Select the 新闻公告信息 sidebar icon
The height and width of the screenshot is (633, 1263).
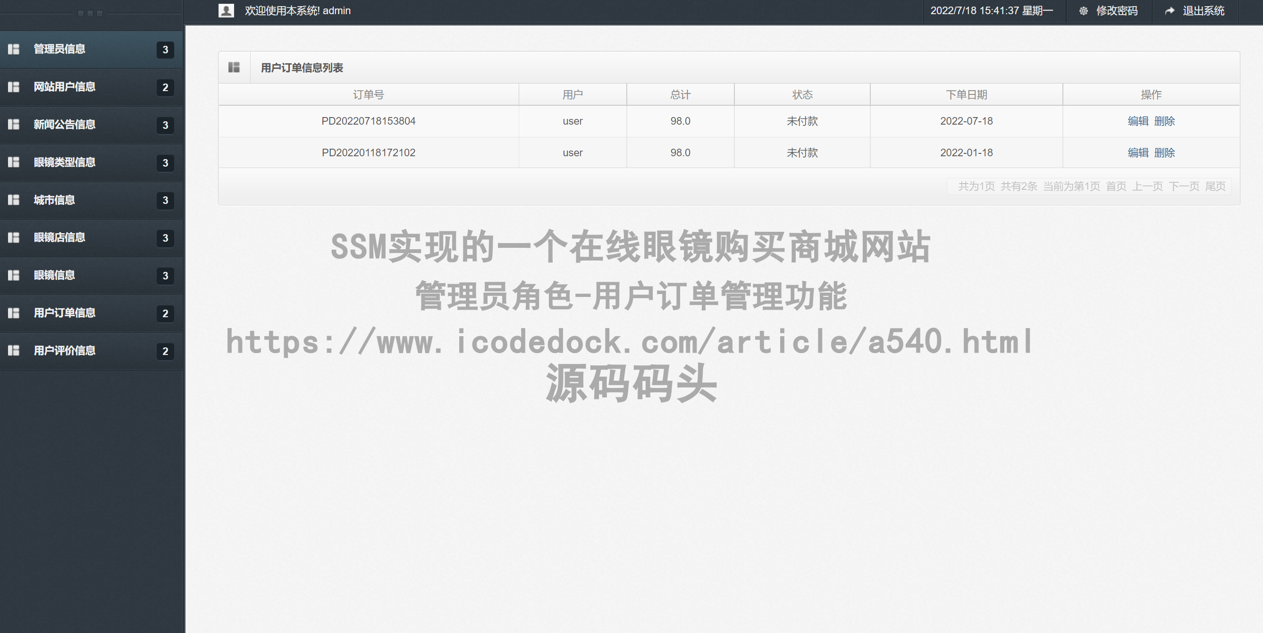coord(13,125)
